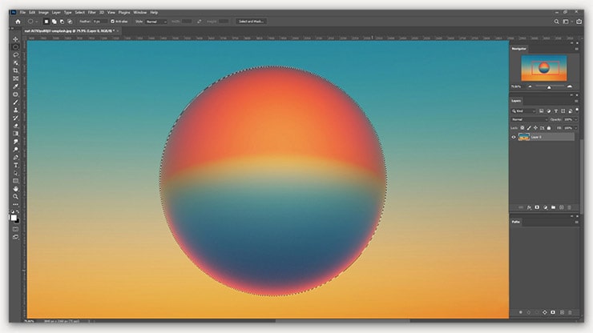Switch to the Paths panel tab
Viewport: 593px width, 333px height.
click(x=517, y=222)
